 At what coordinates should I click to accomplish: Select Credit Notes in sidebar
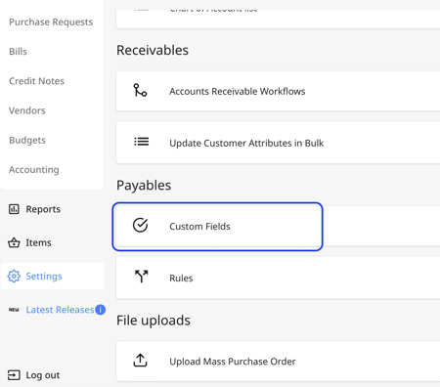tap(36, 81)
